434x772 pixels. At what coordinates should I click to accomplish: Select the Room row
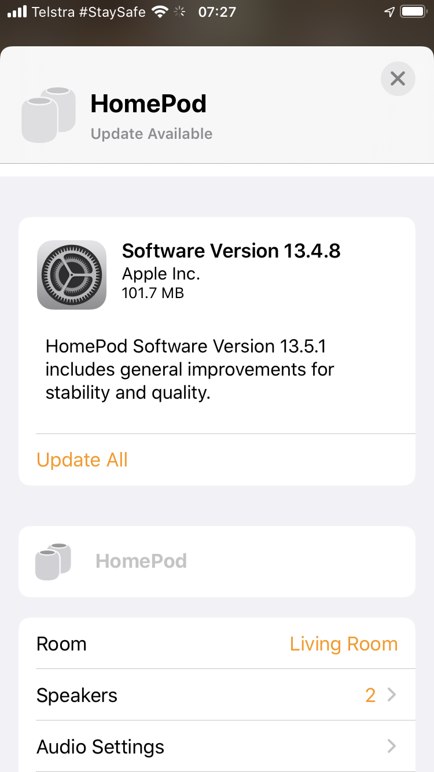click(217, 644)
